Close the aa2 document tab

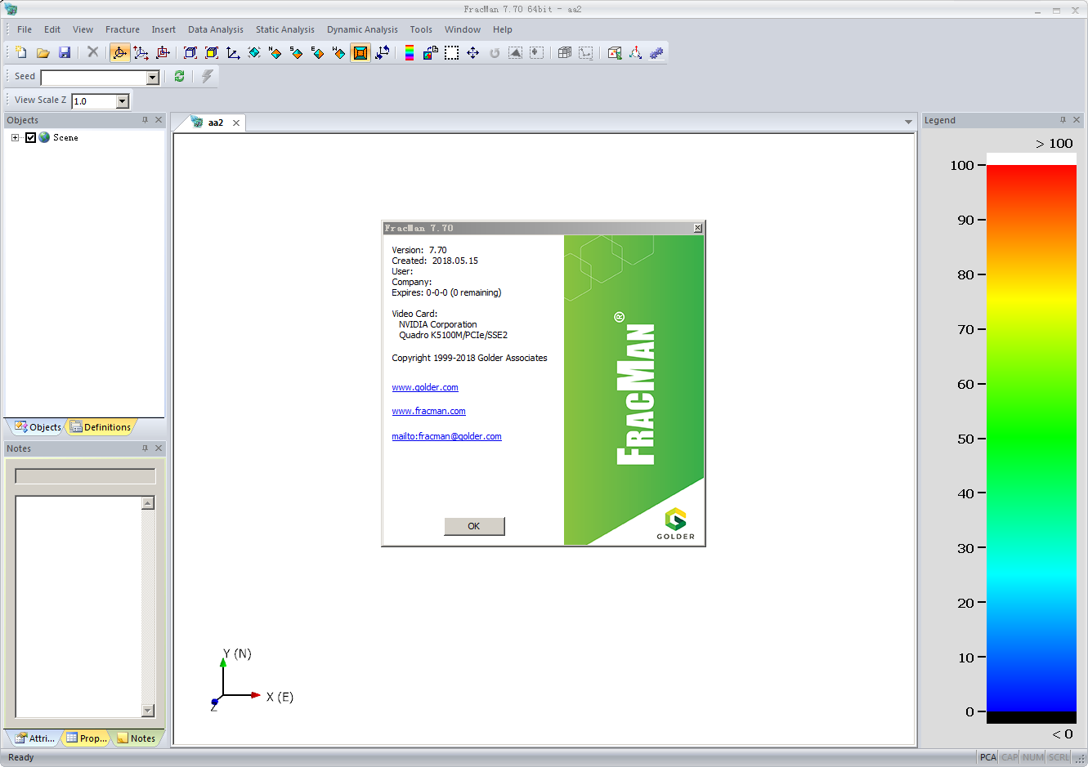(x=236, y=123)
